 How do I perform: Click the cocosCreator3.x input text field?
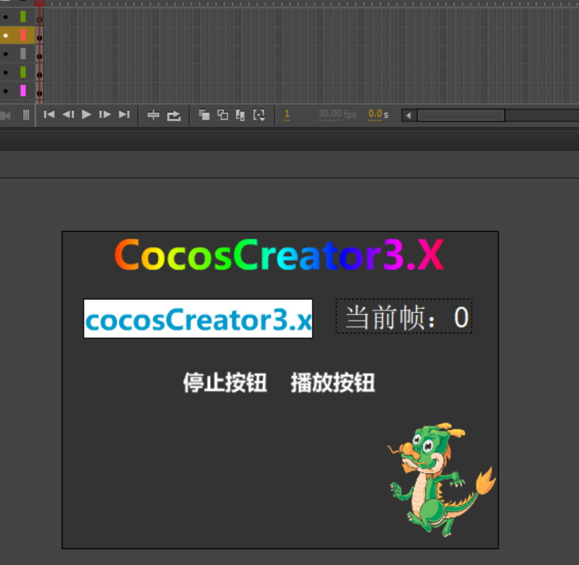(198, 318)
